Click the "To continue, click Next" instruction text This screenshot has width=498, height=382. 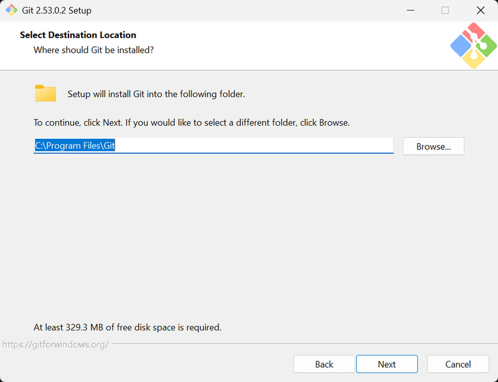tap(192, 123)
